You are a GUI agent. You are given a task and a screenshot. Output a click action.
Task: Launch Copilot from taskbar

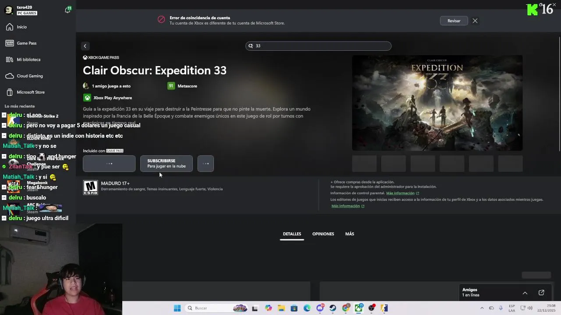(x=268, y=308)
